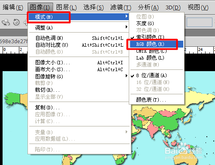Select the checked 索引颜色(I) mode
Image resolution: width=215 pixels, height=165 pixels.
157,37
